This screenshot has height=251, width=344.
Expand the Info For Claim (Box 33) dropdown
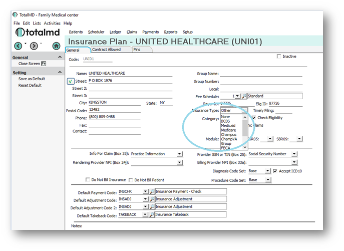click(180, 154)
